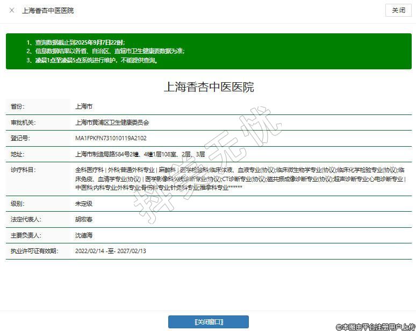The image size is (416, 331).
Task: Select the first notice about 查询数据截止 date
Action: (79, 42)
